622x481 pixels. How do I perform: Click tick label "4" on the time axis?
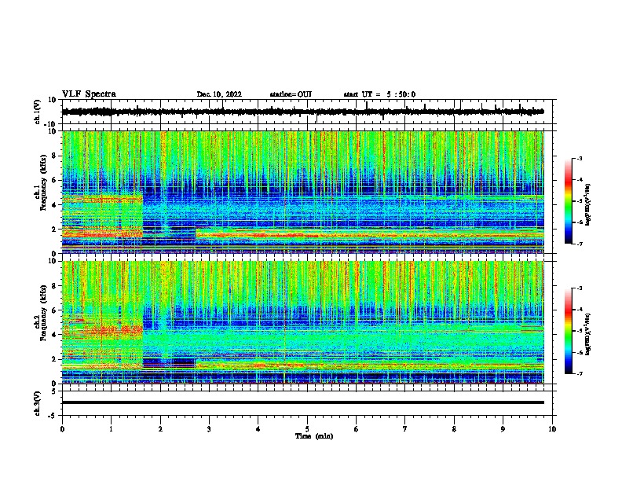(x=258, y=429)
